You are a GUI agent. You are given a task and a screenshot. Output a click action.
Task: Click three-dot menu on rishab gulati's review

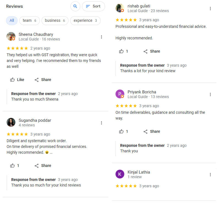coord(210,9)
